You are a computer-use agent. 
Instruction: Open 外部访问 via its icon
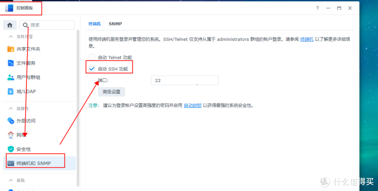pos(11,121)
